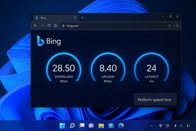Screen dimensions: 196x131
Task: Open Task View on the taskbar
Action: click(x=82, y=126)
